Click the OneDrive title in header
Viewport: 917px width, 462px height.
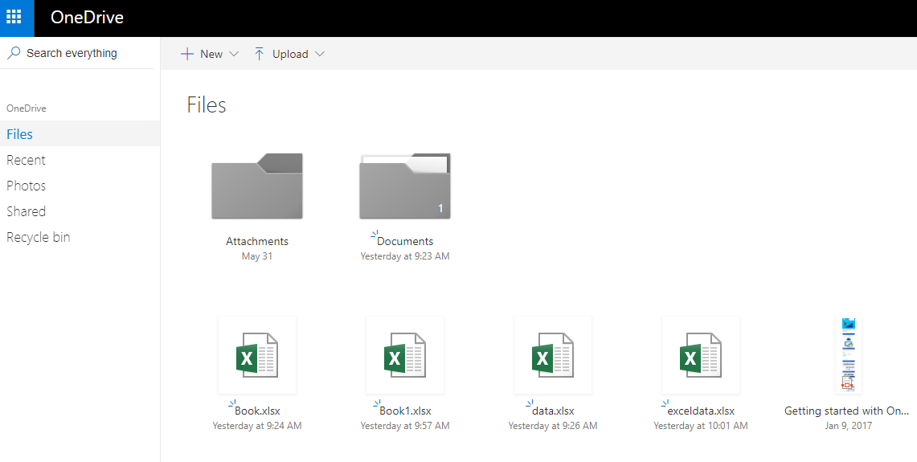point(87,18)
